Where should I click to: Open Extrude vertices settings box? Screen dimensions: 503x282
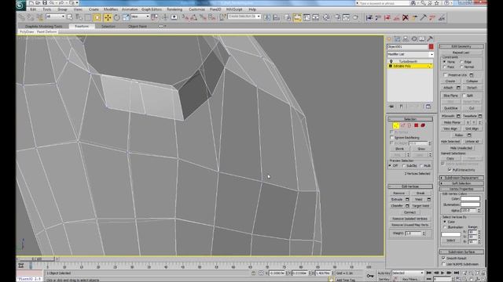(x=407, y=200)
